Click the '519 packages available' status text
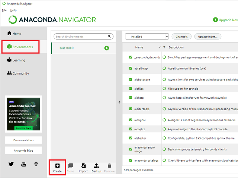The image size is (238, 178). (139, 170)
